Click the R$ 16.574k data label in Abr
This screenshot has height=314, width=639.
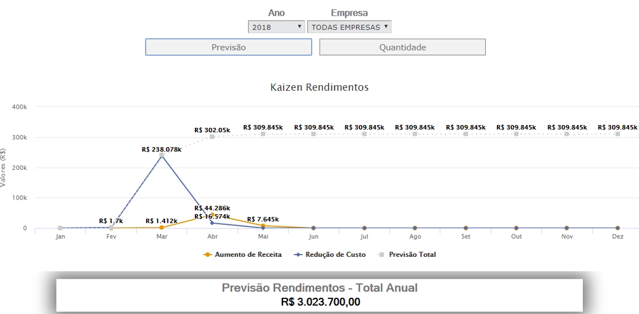point(212,216)
